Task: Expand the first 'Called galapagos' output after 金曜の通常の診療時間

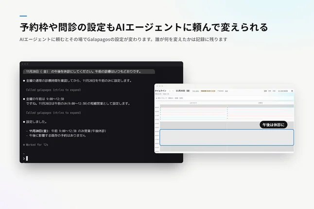Action: point(53,90)
